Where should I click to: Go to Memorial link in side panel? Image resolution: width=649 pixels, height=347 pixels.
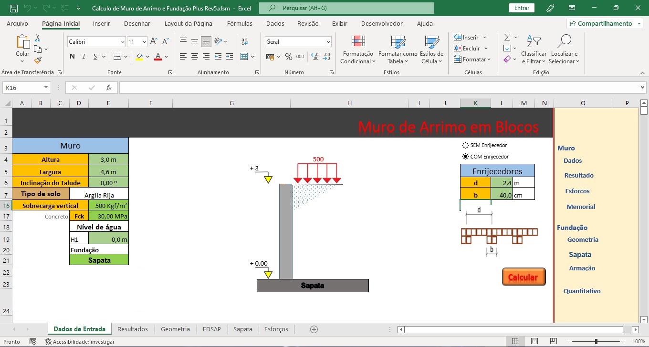click(581, 207)
